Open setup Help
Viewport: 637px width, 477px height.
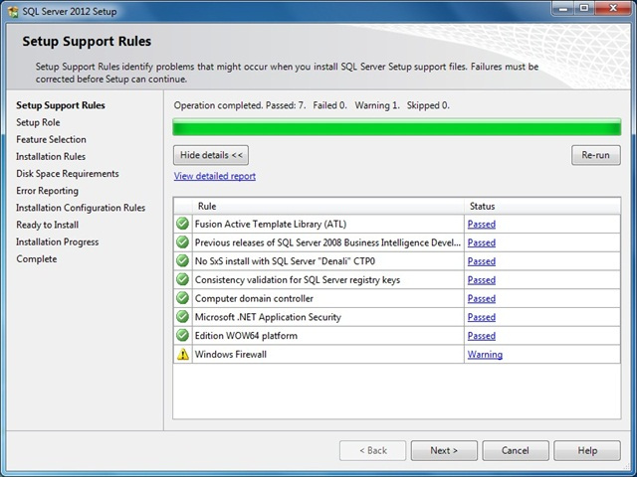point(587,450)
